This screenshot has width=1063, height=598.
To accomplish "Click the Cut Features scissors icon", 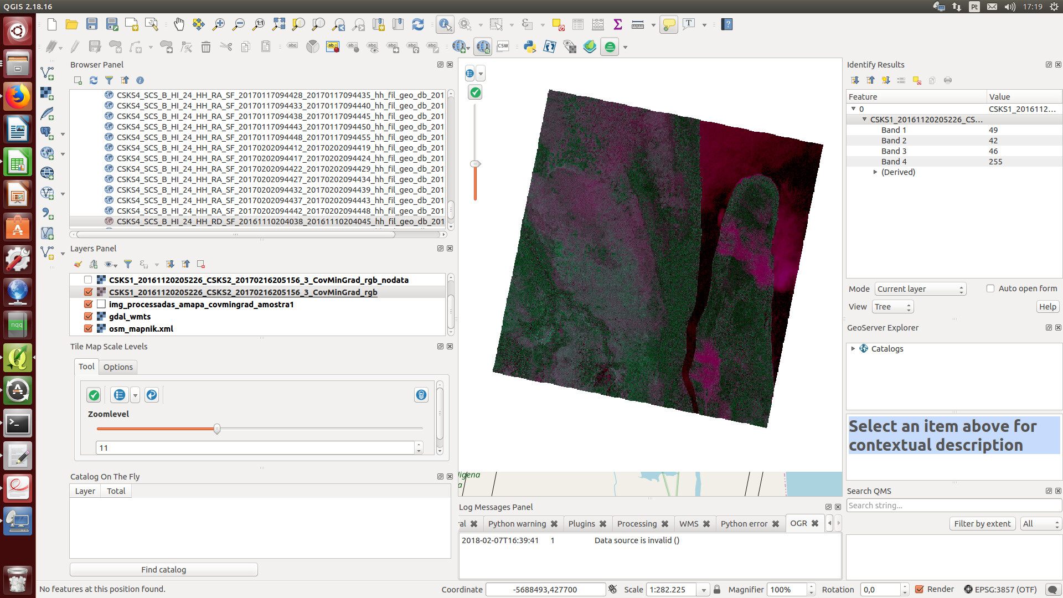I will point(226,47).
